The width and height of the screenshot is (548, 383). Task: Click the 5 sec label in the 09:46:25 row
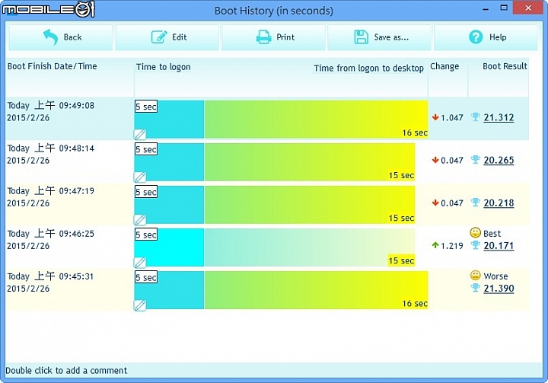pyautogui.click(x=146, y=235)
